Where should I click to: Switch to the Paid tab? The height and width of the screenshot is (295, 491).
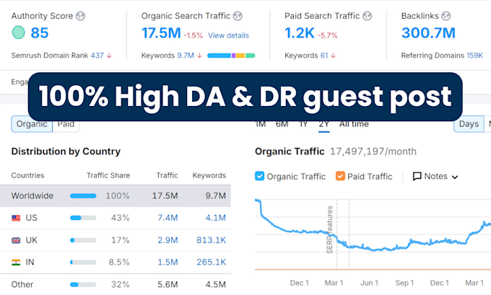pos(66,124)
